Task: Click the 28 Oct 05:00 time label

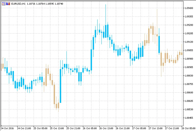Action: click(x=188, y=128)
